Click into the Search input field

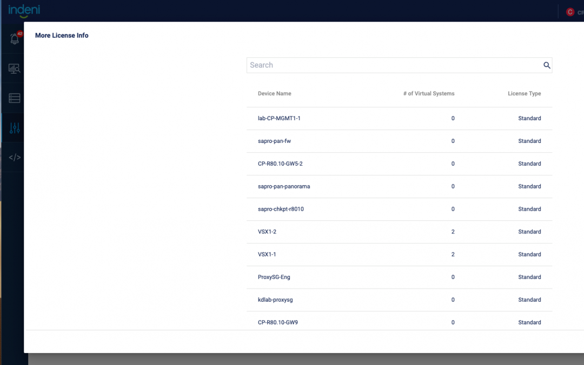coord(394,66)
